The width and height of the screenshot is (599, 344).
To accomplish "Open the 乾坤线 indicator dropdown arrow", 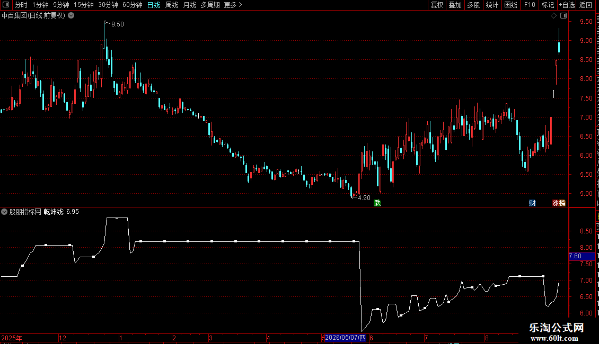I will pyautogui.click(x=4, y=212).
